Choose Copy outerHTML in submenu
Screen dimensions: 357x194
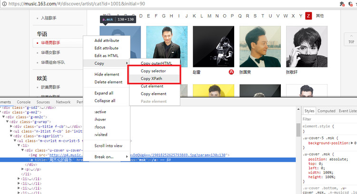(x=155, y=63)
